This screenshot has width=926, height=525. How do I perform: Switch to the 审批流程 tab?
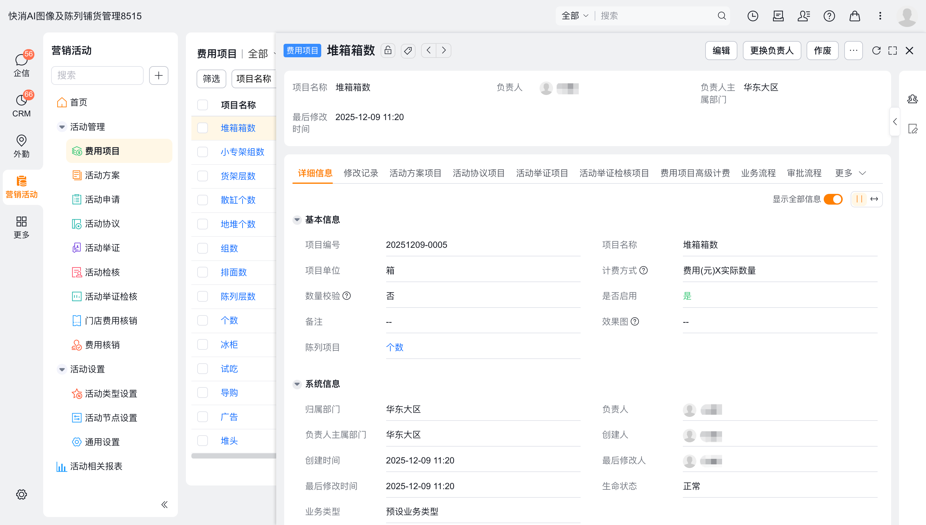[804, 173]
